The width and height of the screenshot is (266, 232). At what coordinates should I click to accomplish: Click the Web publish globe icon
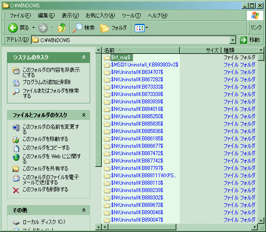pos(16,157)
